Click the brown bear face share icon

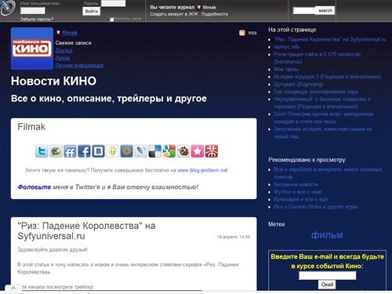click(183, 151)
